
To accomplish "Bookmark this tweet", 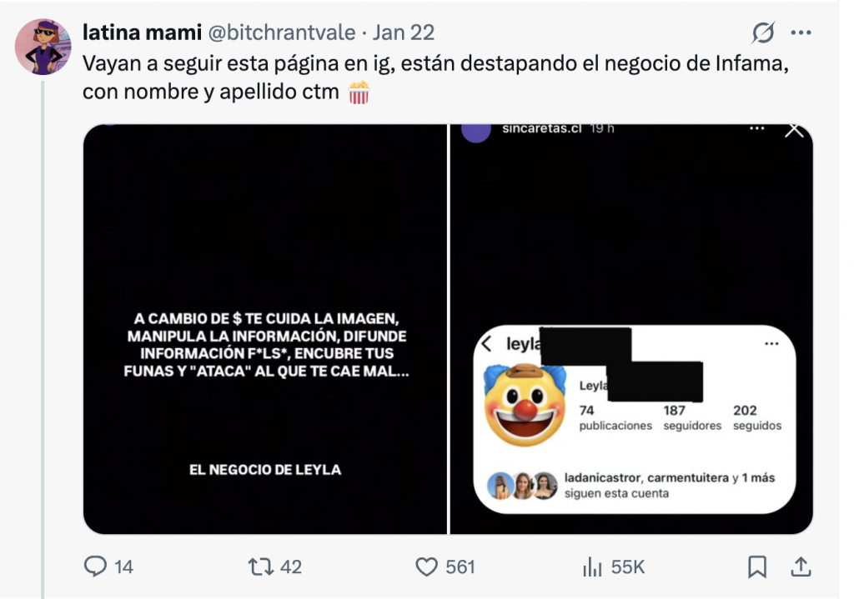I will pos(757,567).
